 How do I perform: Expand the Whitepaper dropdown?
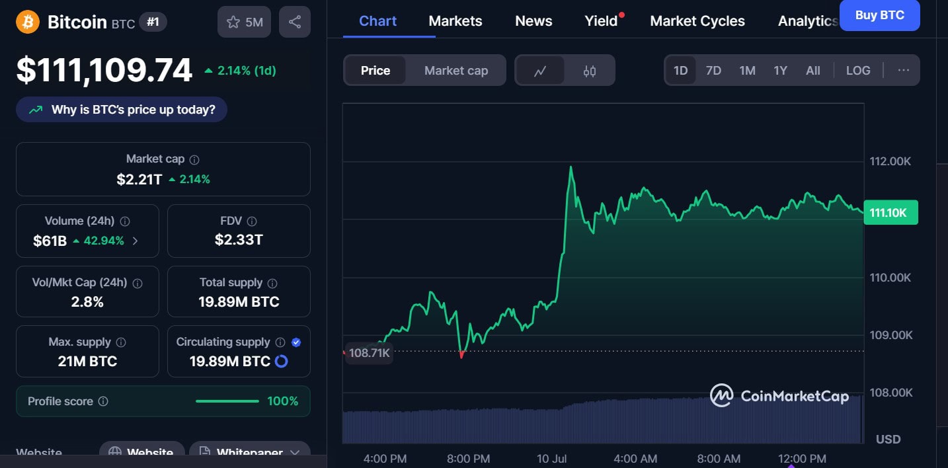(x=295, y=453)
